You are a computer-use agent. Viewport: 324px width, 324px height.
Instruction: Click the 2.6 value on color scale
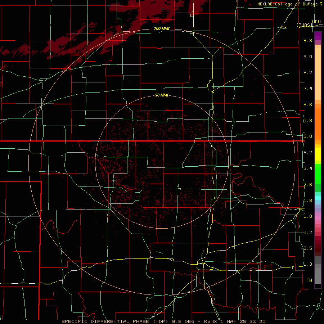[308, 185]
